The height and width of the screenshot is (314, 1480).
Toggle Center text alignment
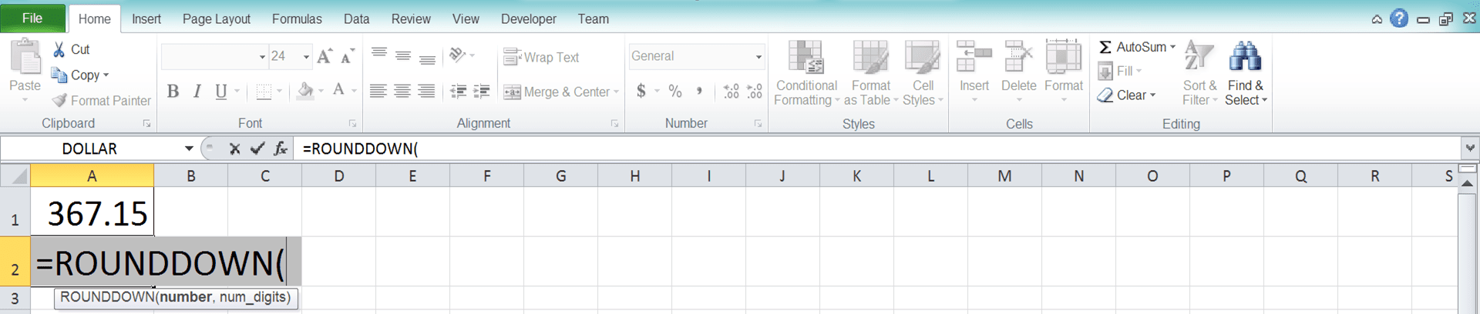point(402,92)
